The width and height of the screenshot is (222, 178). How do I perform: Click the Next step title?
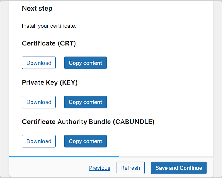coord(37,9)
